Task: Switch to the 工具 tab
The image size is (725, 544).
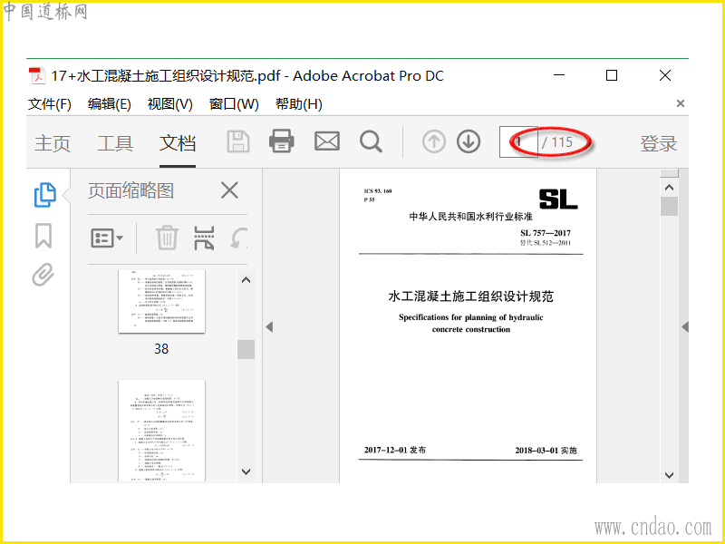Action: (x=115, y=143)
